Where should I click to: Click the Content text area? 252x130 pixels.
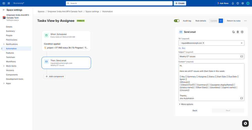tap(211, 82)
